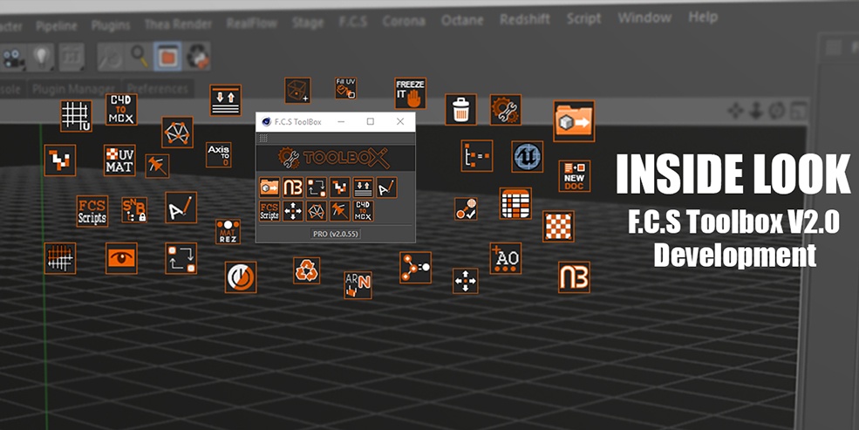859x430 pixels.
Task: Click the four-arrows move icon in ToolBox window
Action: point(292,211)
